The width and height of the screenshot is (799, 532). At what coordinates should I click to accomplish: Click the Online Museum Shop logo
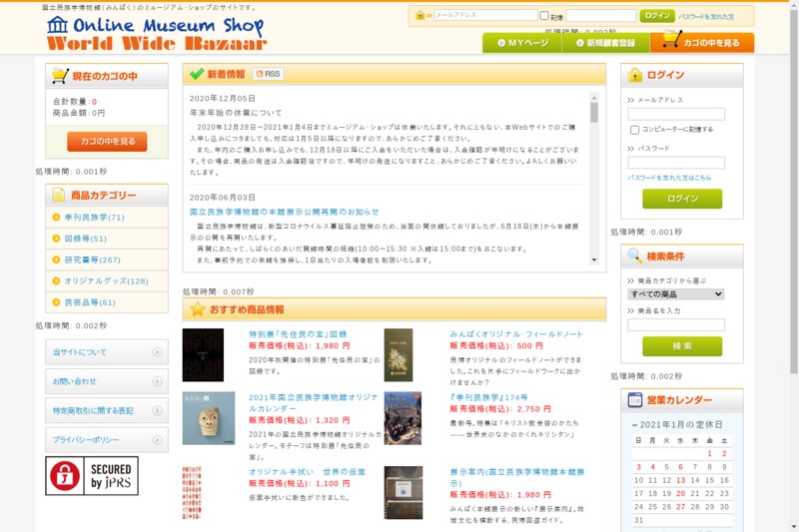coord(156,33)
